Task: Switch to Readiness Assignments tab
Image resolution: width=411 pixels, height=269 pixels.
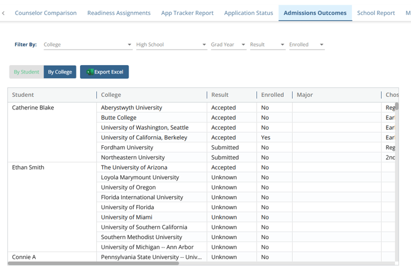Action: [119, 13]
